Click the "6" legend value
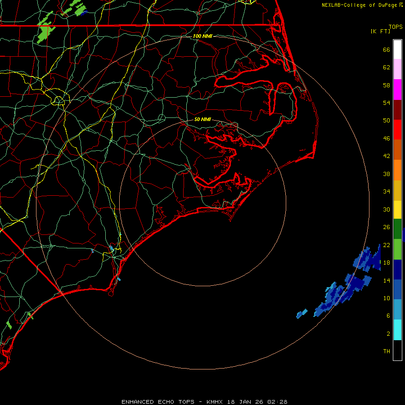This screenshot has height=405, width=405. 388,316
